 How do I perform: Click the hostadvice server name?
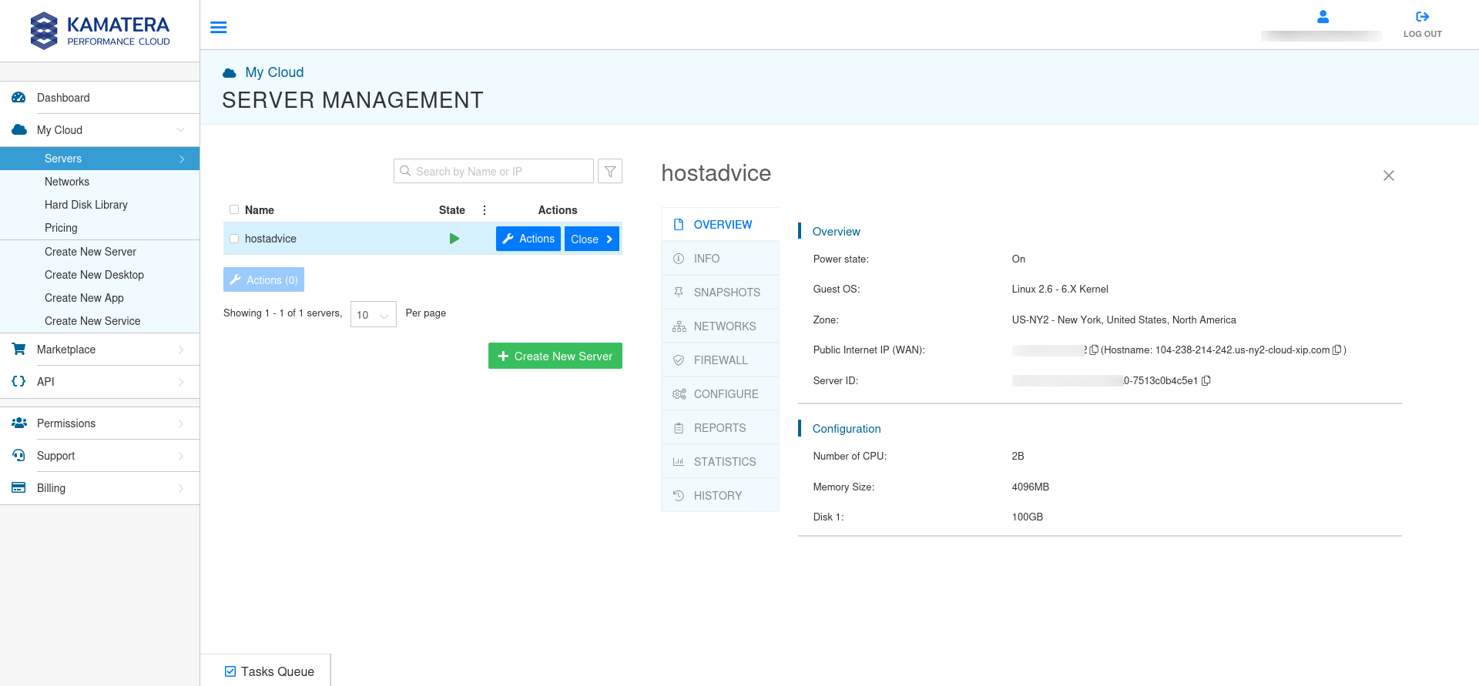270,239
